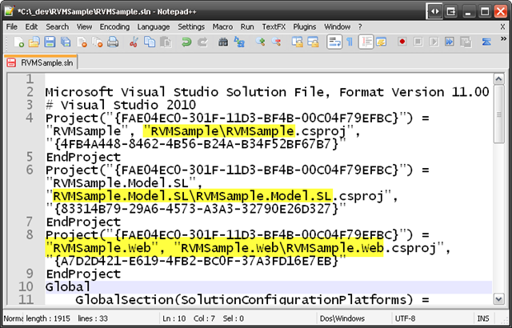
Task: Click the X close-document button in menu bar
Action: [x=501, y=26]
